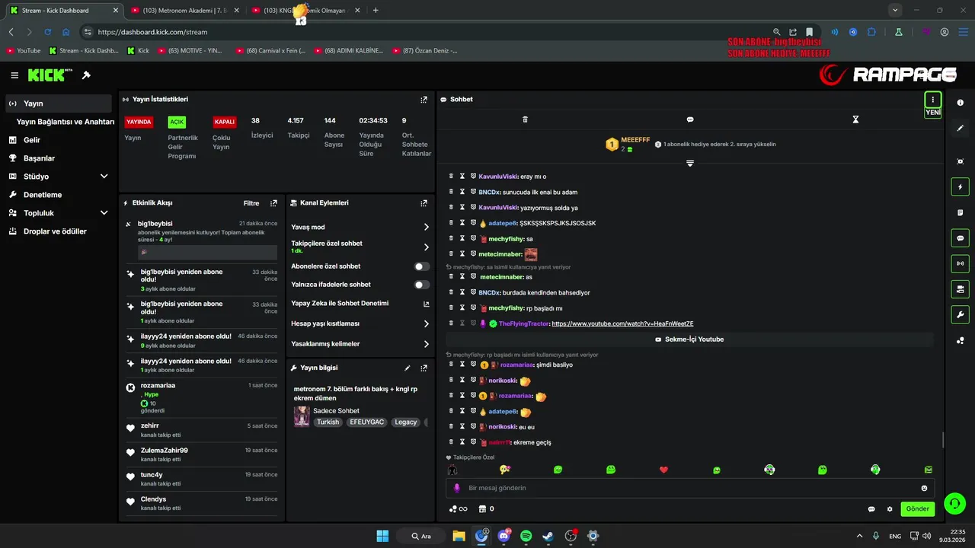Pop out the Kanal Eylemleri panel

tap(424, 203)
